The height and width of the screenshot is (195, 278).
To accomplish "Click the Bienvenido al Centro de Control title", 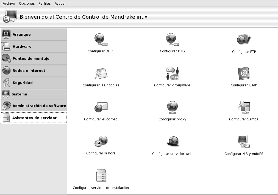I will tap(84, 17).
